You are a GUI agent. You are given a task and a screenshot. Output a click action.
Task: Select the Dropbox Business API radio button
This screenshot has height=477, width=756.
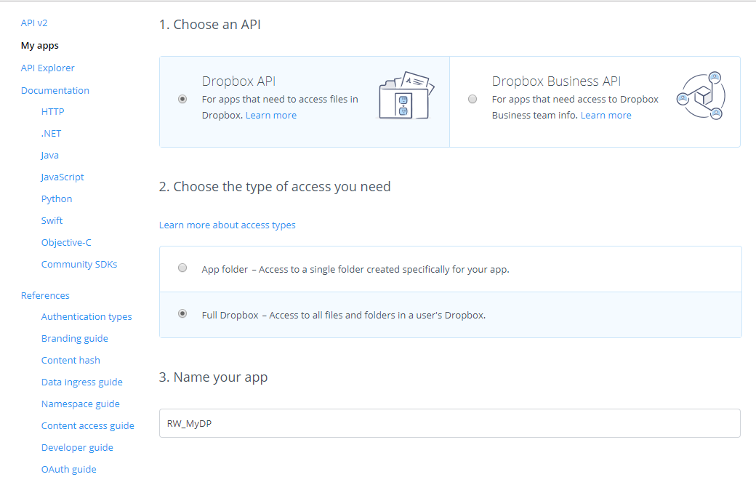point(472,99)
